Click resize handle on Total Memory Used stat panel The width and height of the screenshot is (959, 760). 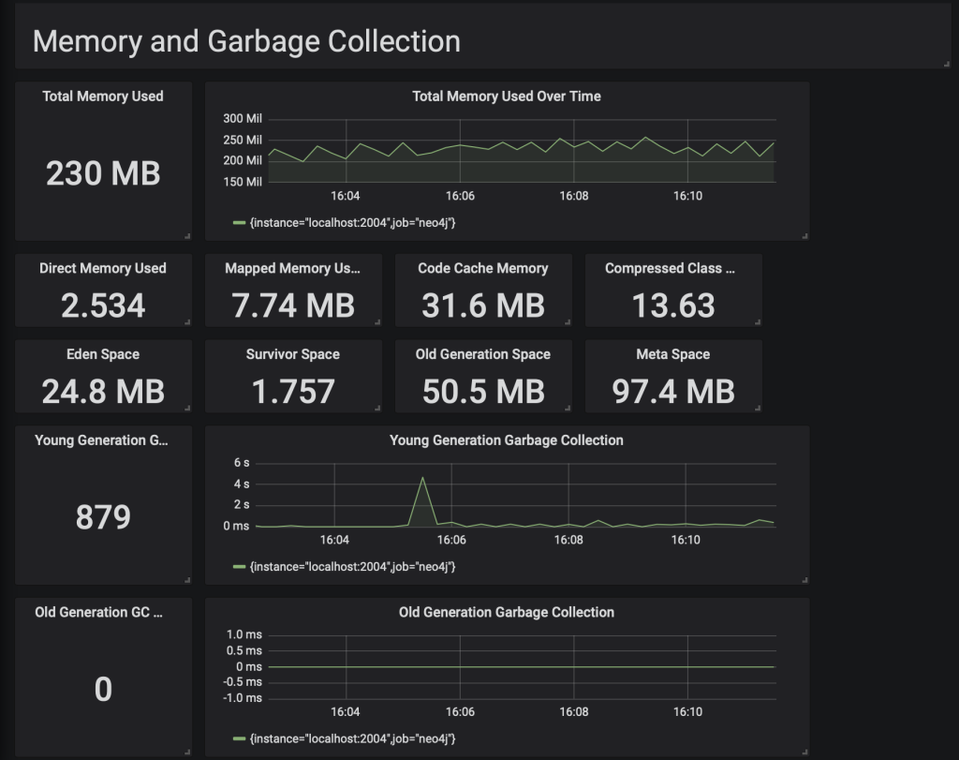[187, 236]
